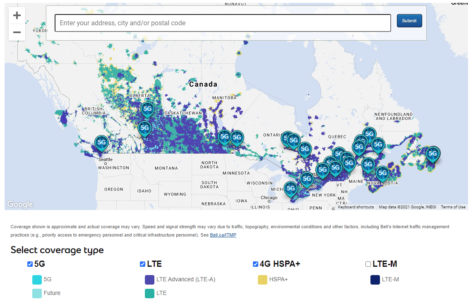Enable the LTE-M coverage checkbox
The width and height of the screenshot is (471, 302).
[368, 264]
